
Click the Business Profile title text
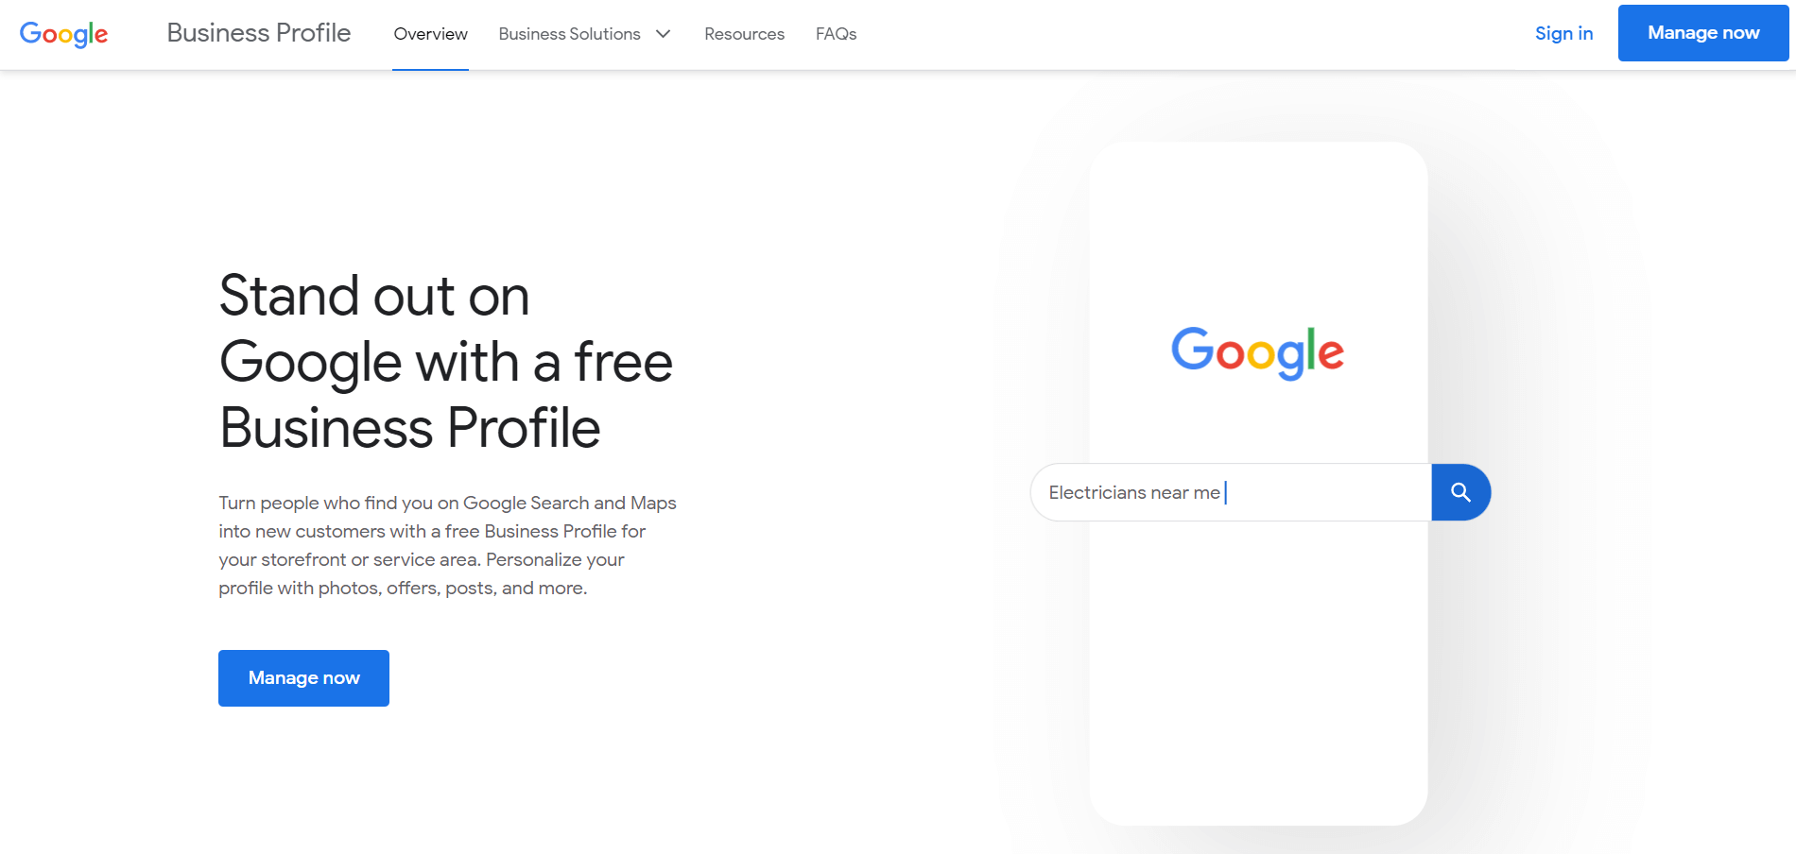tap(259, 33)
